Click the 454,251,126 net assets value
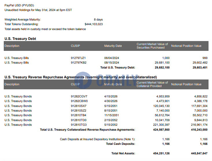 tap(161, 153)
